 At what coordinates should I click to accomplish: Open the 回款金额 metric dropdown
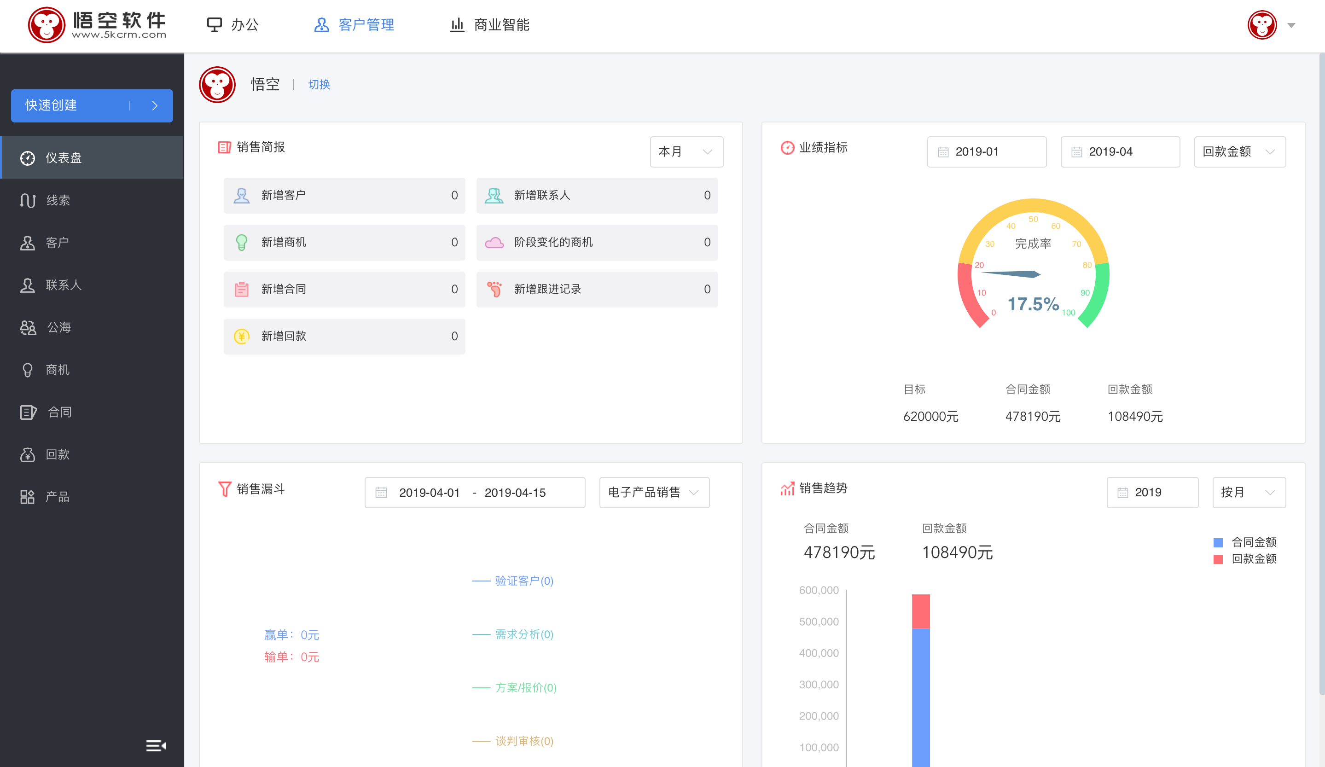1240,151
